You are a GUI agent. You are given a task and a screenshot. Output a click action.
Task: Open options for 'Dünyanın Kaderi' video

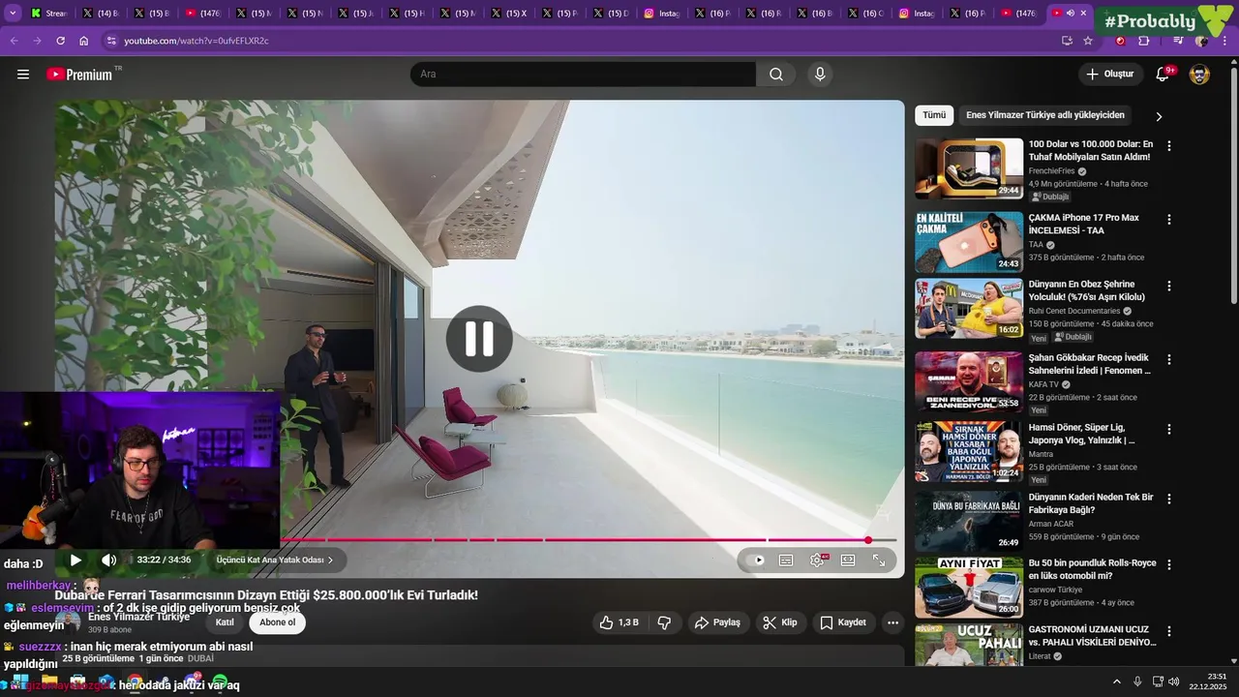tap(1168, 499)
